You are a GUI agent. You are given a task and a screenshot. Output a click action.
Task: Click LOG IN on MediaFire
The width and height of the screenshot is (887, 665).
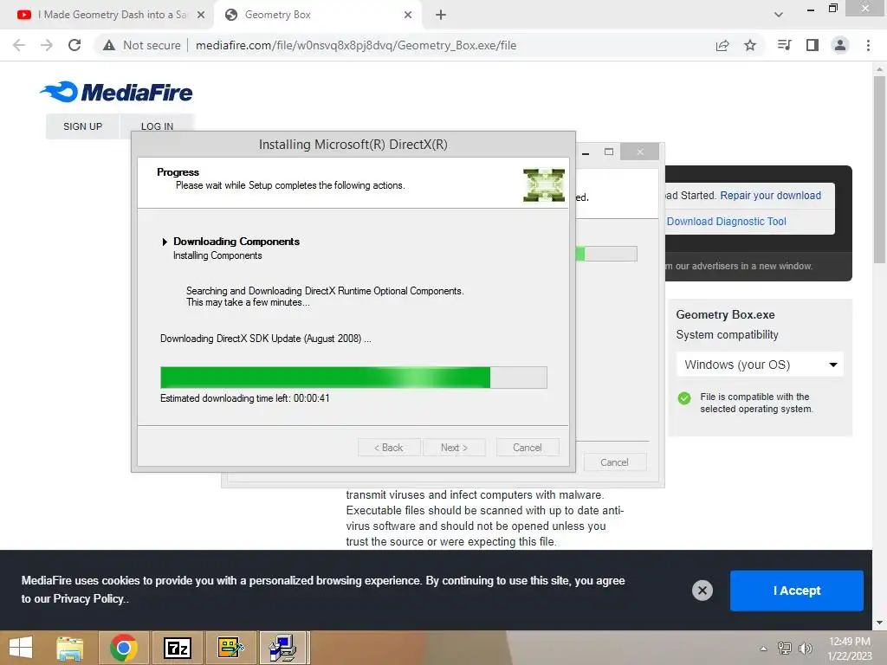click(x=157, y=126)
